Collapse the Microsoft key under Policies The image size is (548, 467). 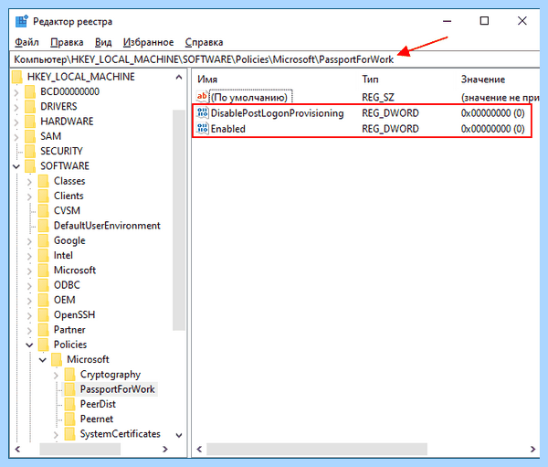[x=43, y=360]
